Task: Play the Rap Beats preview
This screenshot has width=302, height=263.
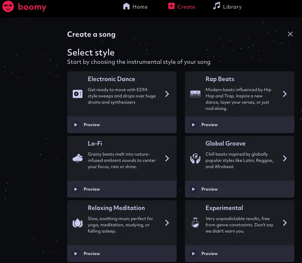Action: click(193, 125)
